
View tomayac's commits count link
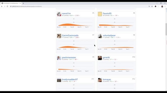coord(106,81)
